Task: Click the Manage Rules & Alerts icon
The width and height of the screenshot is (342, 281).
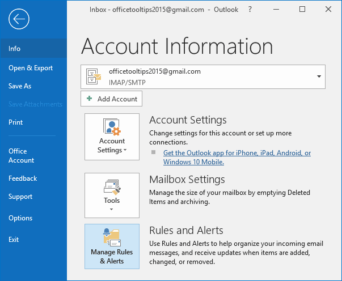Action: click(112, 236)
